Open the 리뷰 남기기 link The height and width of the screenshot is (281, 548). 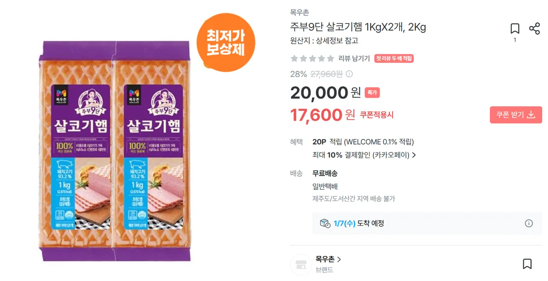click(x=354, y=59)
